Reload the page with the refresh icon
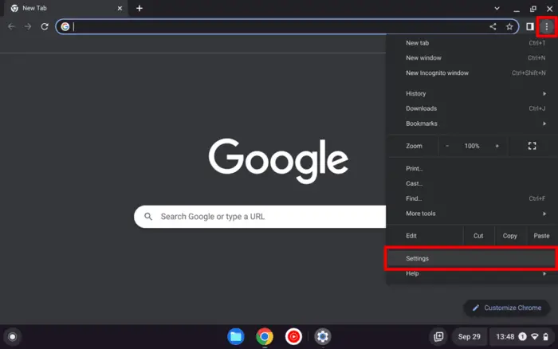558x349 pixels. tap(45, 26)
